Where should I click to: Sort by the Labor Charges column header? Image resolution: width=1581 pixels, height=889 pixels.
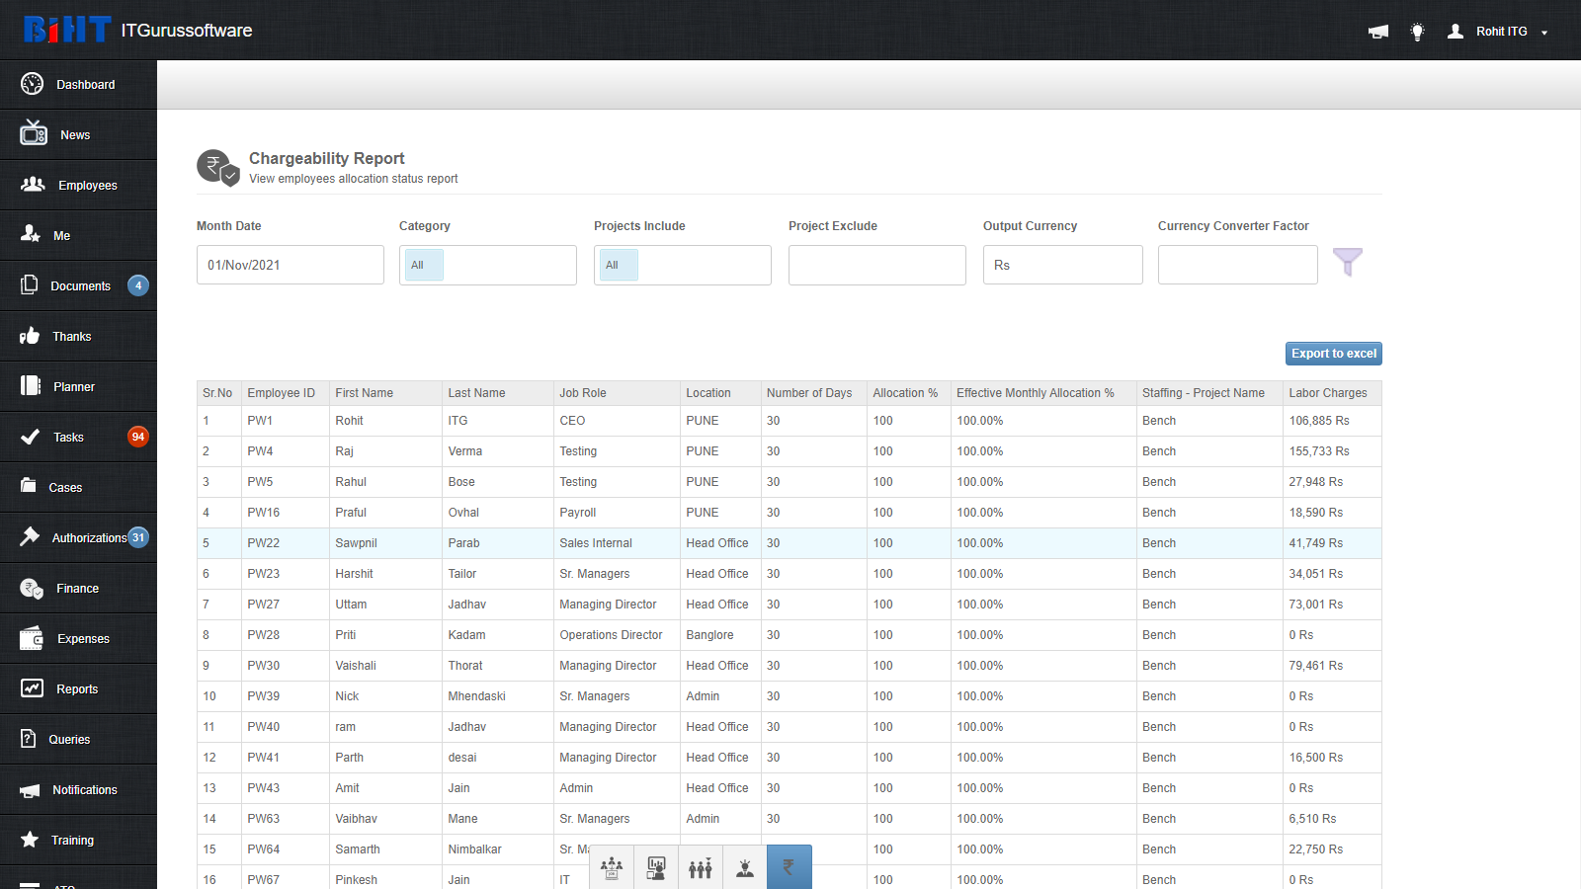[1328, 393]
